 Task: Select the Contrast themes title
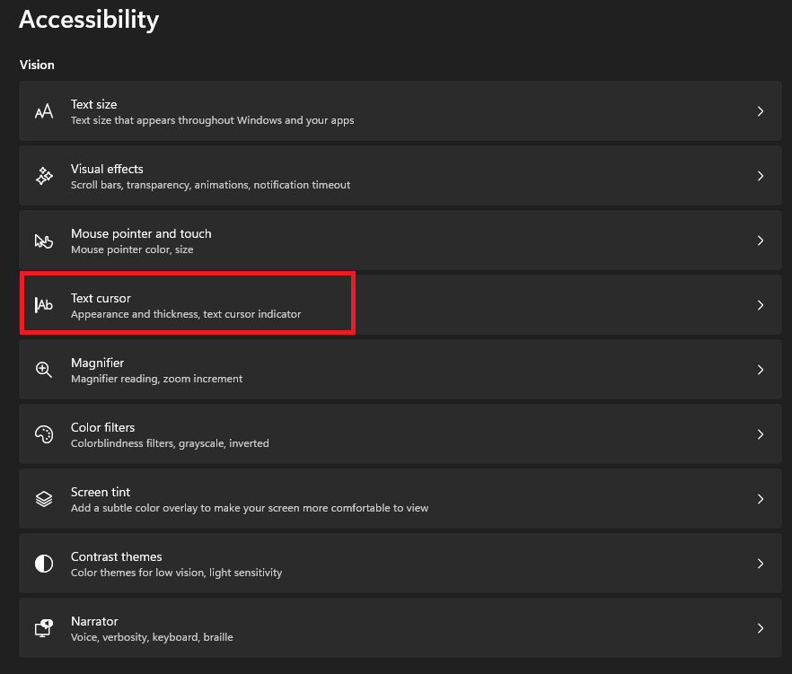116,556
